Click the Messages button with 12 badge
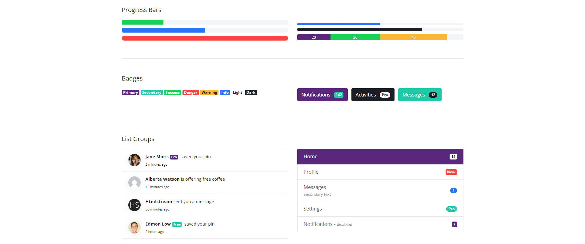585x244 pixels. coord(420,95)
